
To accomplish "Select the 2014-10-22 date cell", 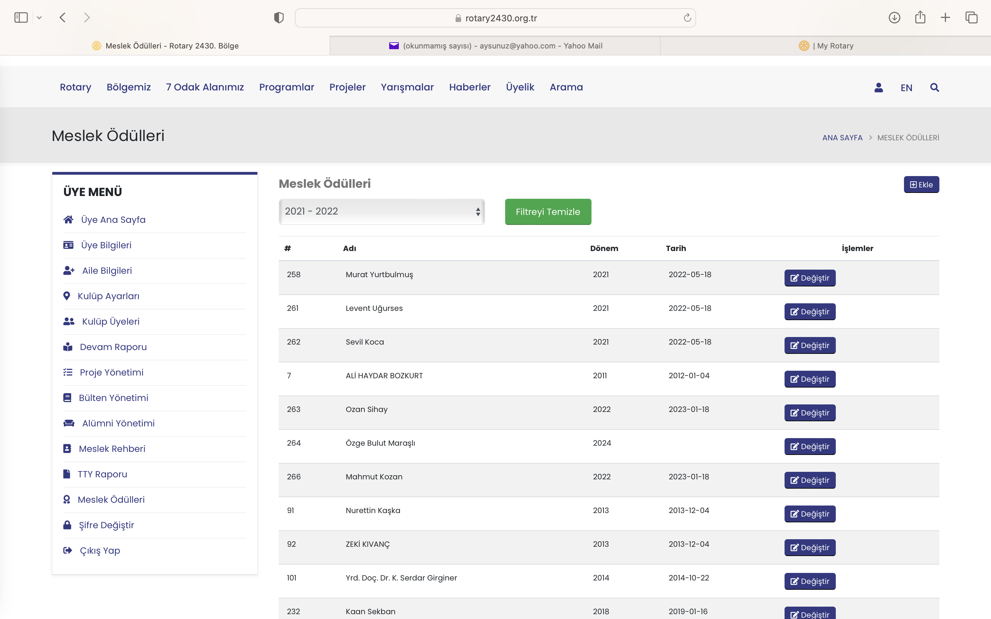I will click(689, 578).
